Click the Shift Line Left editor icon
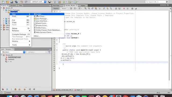 (x=116, y=8)
